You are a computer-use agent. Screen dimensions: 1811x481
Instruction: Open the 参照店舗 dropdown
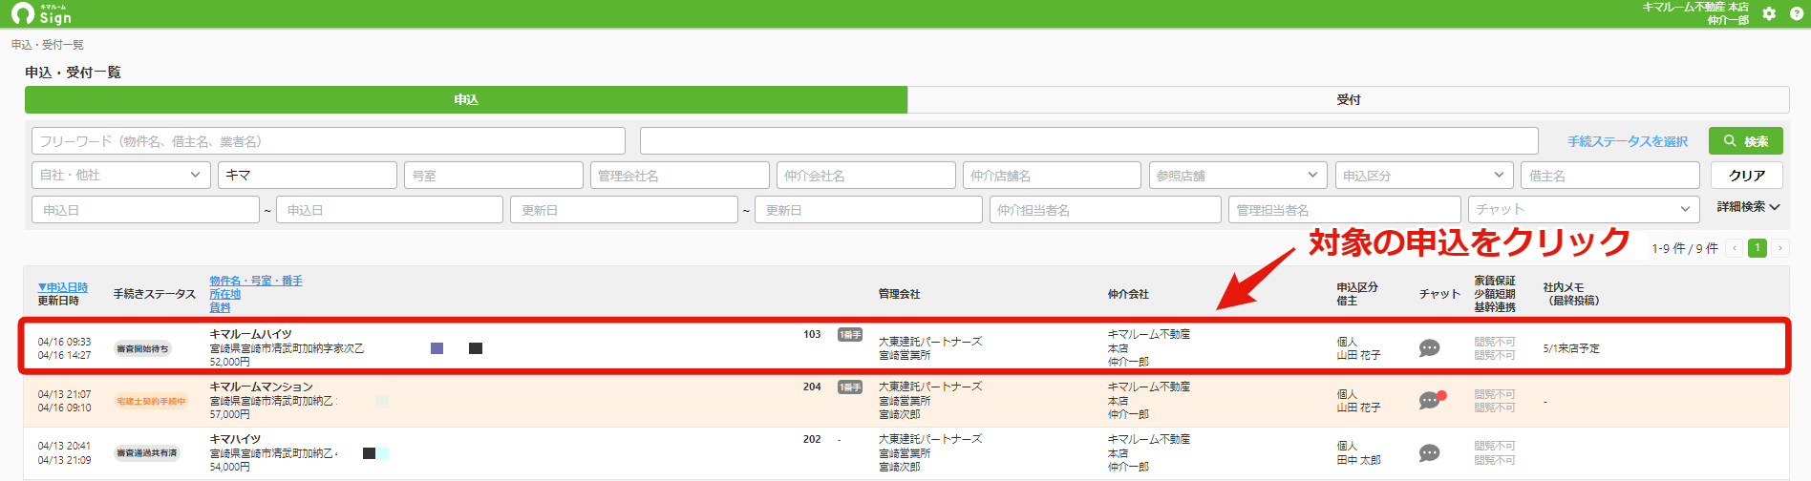coord(1237,176)
